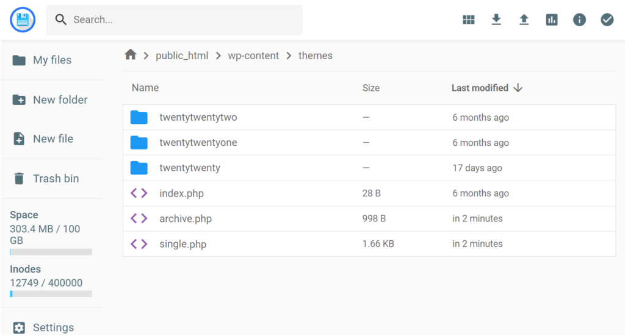Sort files by Size column

(370, 88)
